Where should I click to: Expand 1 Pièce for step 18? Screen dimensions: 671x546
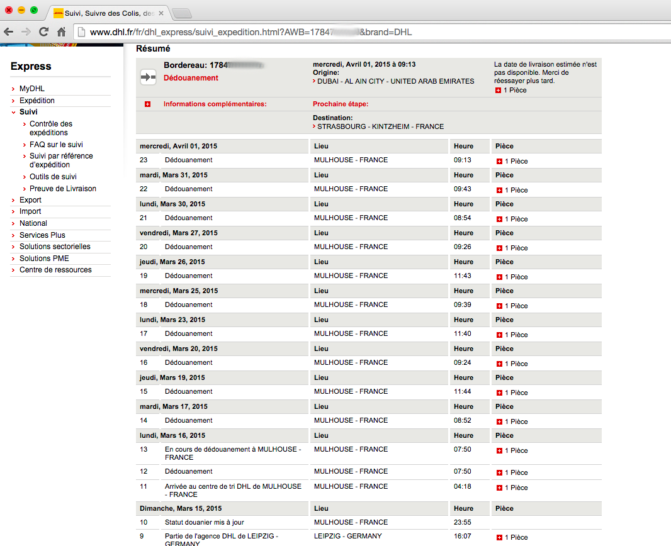point(499,306)
